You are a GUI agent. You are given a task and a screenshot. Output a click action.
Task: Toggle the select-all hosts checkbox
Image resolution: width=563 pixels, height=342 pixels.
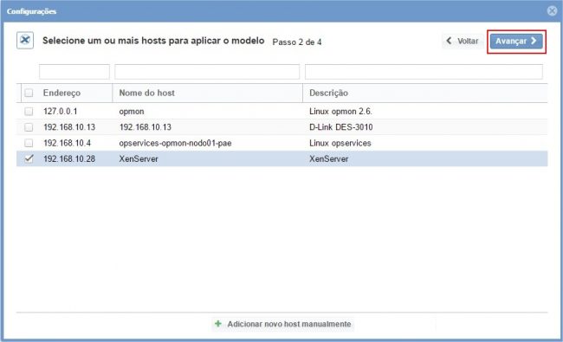(x=29, y=93)
